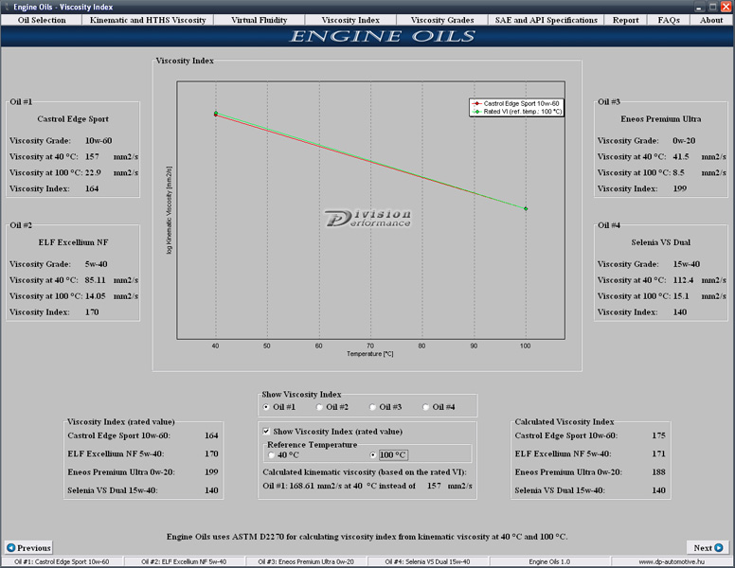735x568 pixels.
Task: Click Oil #2 viscosity value 85.11
Action: [x=95, y=280]
